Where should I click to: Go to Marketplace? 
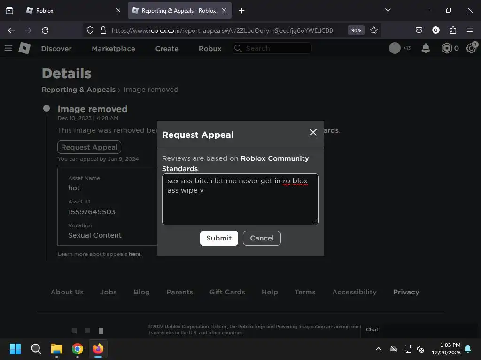113,49
